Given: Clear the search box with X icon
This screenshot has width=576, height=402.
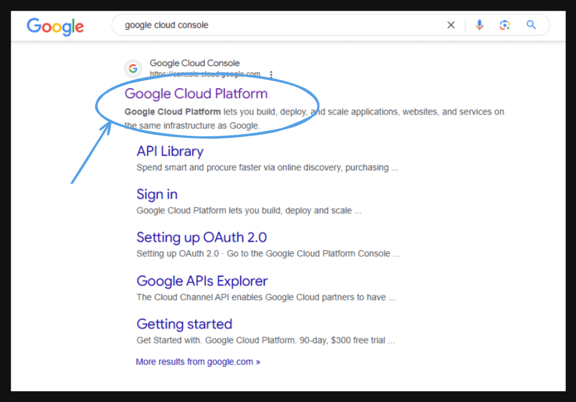Looking at the screenshot, I should coord(451,25).
